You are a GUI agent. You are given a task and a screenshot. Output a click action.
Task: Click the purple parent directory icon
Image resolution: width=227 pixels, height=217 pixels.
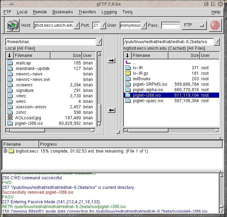tap(128, 62)
